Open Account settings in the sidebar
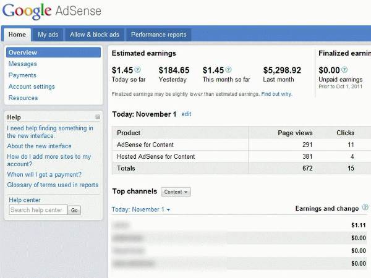The height and width of the screenshot is (278, 371). pos(32,86)
